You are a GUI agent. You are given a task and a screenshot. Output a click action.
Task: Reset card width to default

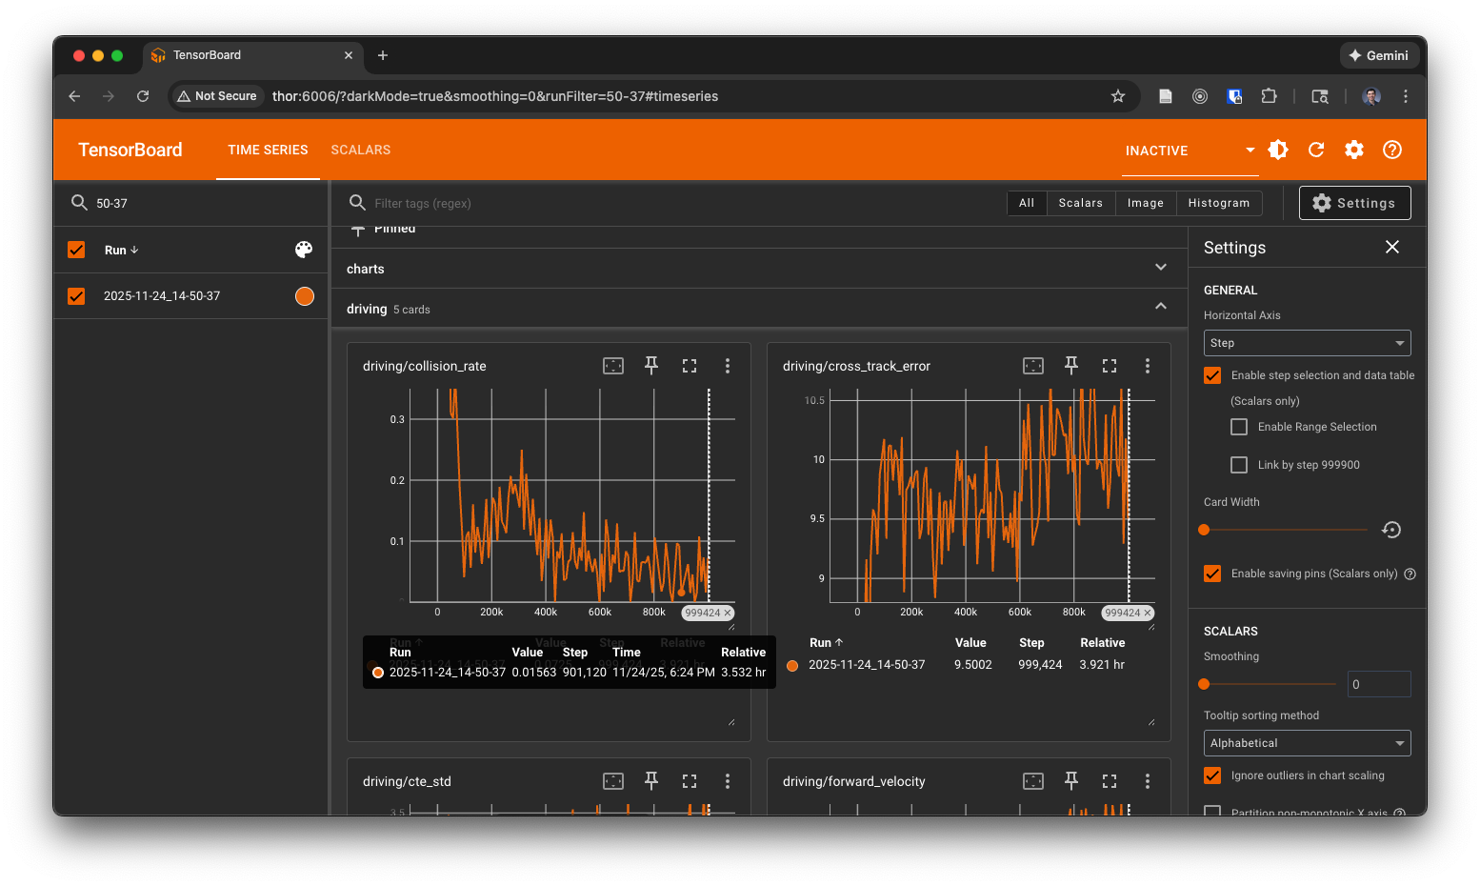[x=1391, y=530]
